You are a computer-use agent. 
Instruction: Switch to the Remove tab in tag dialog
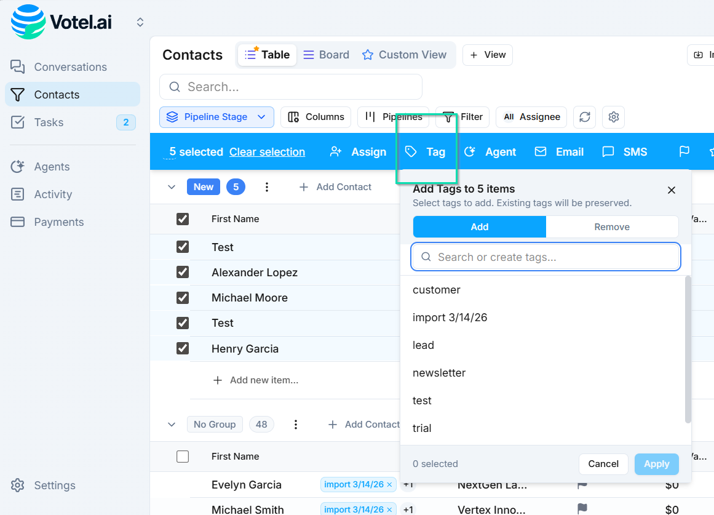611,226
